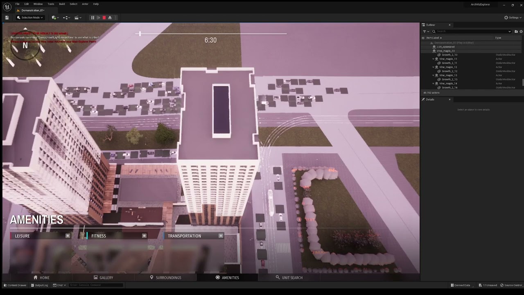Screen dimensions: 524x295
Task: Open the Cmd console type dropdown
Action: [60, 285]
